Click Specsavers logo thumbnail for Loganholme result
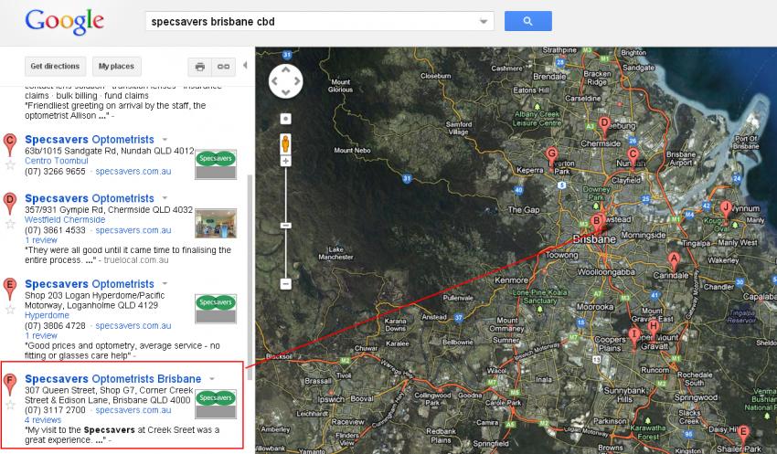777x454 pixels. click(x=216, y=309)
